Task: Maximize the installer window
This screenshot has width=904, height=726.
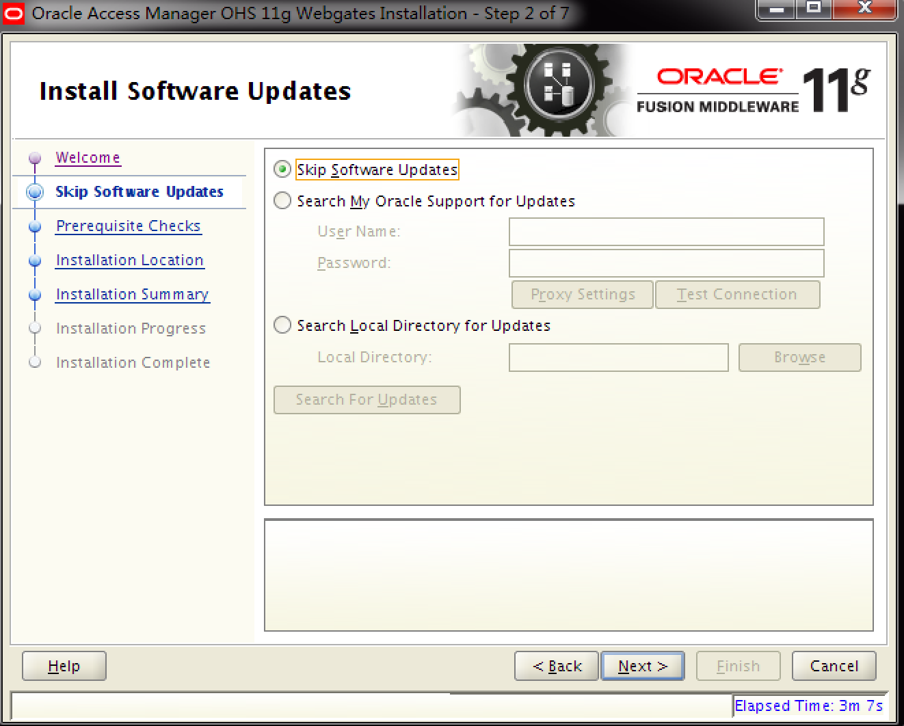Action: 814,10
